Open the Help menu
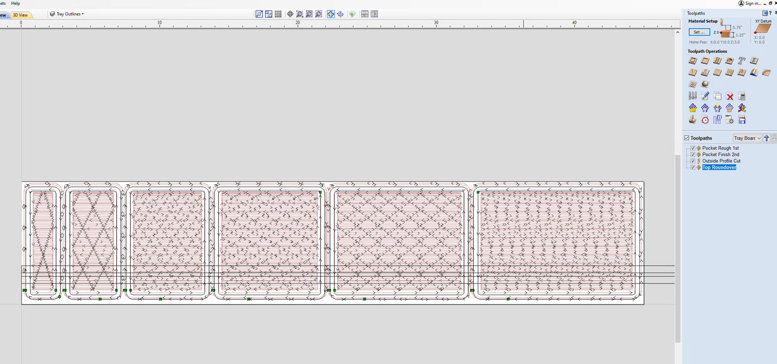Viewport: 777px width, 364px height. pyautogui.click(x=16, y=3)
